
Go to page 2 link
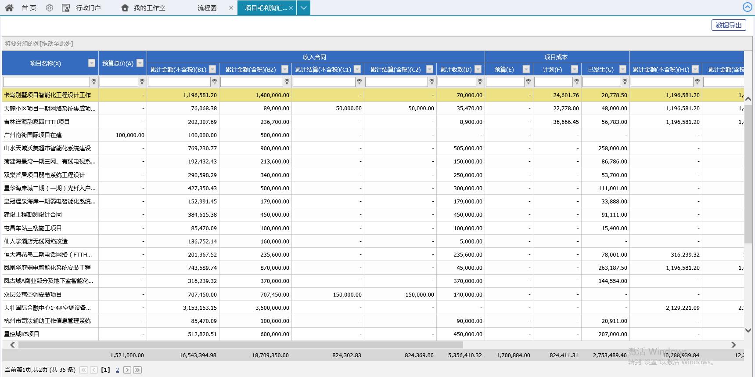[117, 370]
